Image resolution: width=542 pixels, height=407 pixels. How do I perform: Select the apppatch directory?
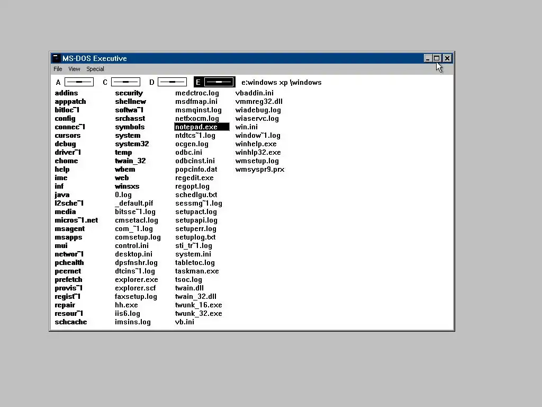(x=70, y=101)
